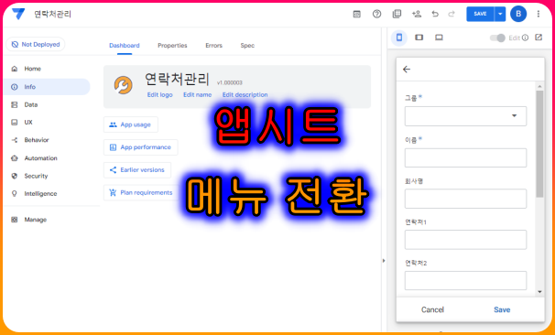
Task: Click the Edit description link
Action: click(245, 95)
